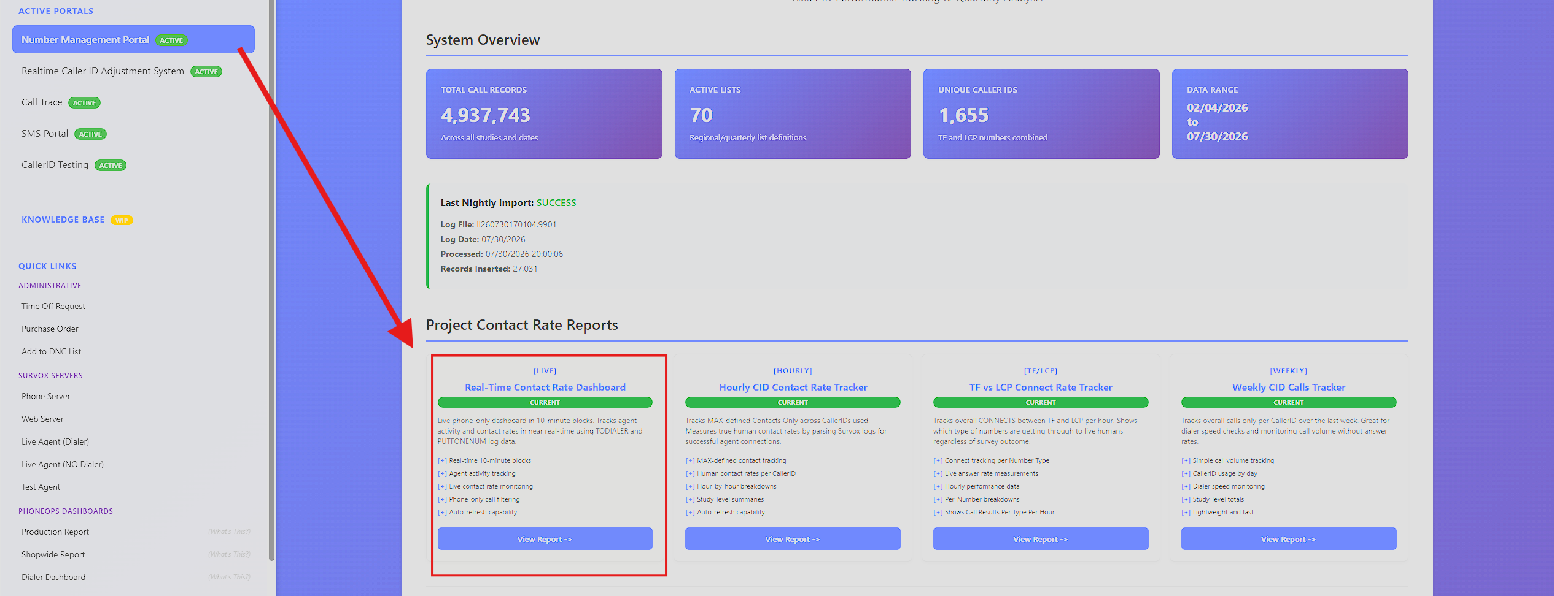Open Phone Server link
This screenshot has height=596, width=1554.
pyautogui.click(x=46, y=396)
